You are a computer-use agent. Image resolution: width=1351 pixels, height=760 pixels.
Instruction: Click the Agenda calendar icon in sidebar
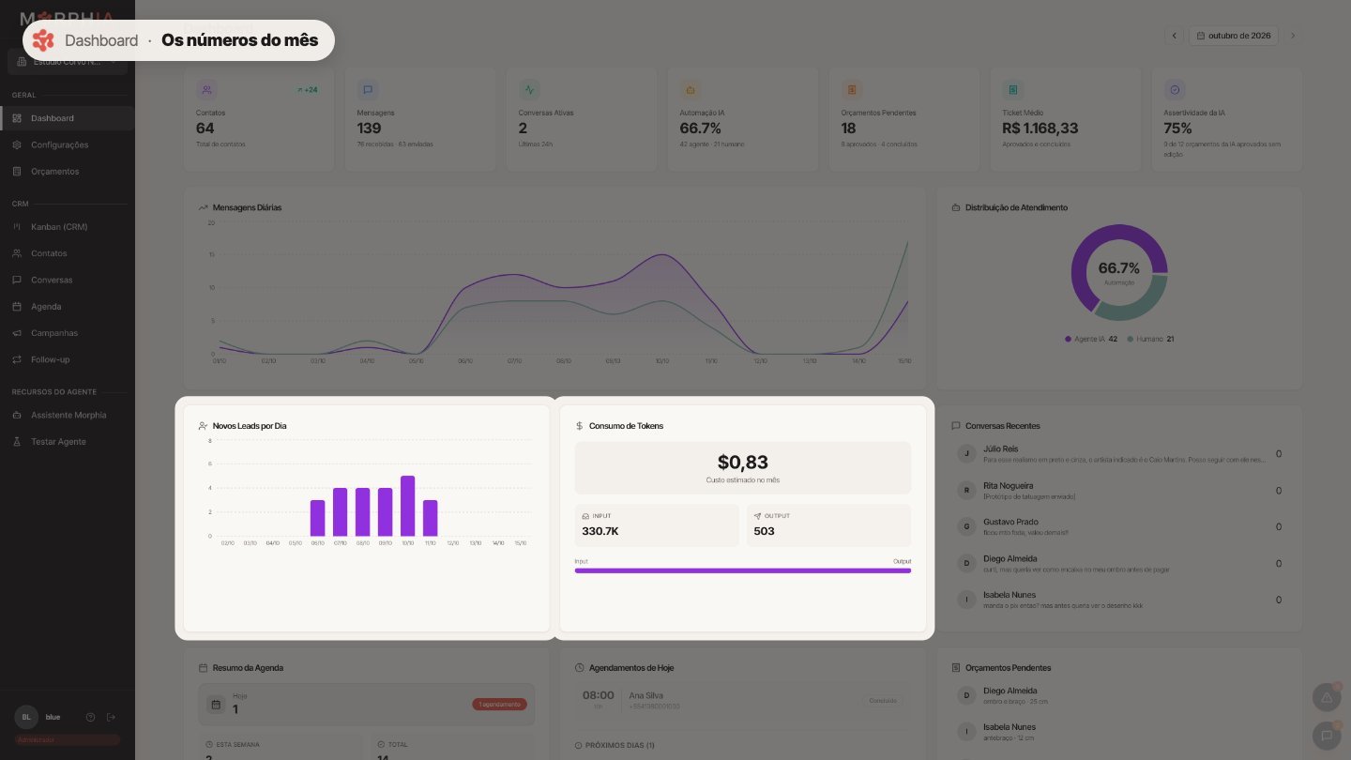[x=17, y=307]
